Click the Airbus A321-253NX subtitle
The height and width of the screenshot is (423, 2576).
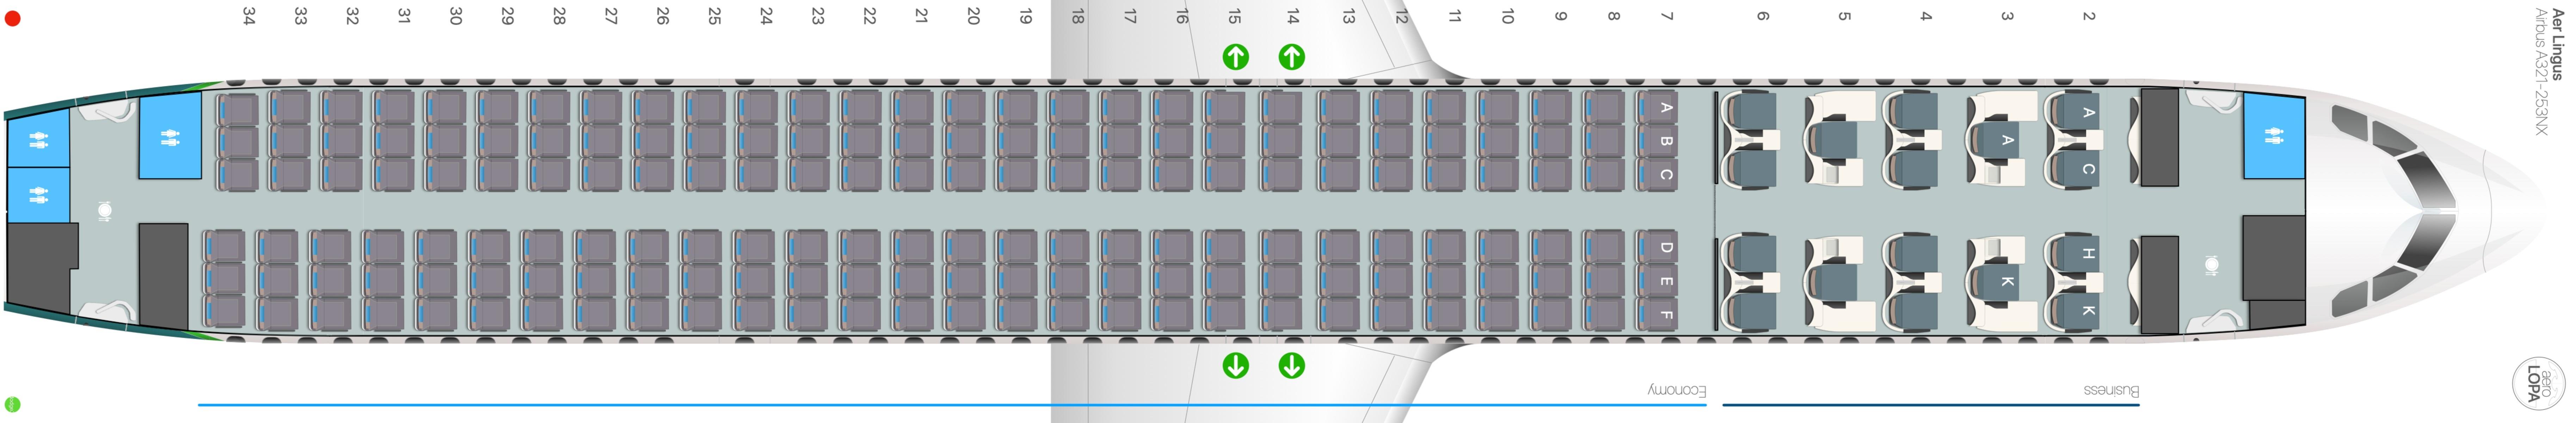[x=2541, y=72]
